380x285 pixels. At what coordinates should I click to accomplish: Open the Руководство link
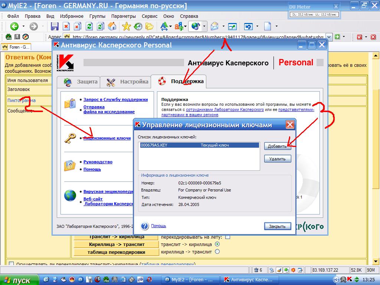click(x=98, y=162)
